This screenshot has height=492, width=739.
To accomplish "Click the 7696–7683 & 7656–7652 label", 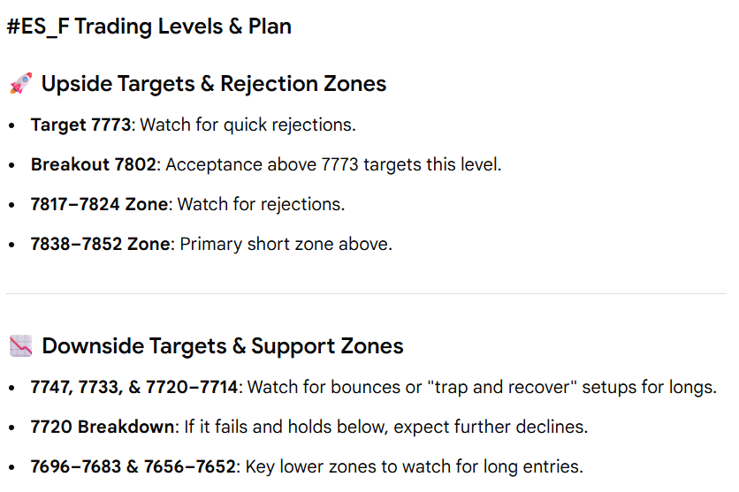I will [x=133, y=466].
